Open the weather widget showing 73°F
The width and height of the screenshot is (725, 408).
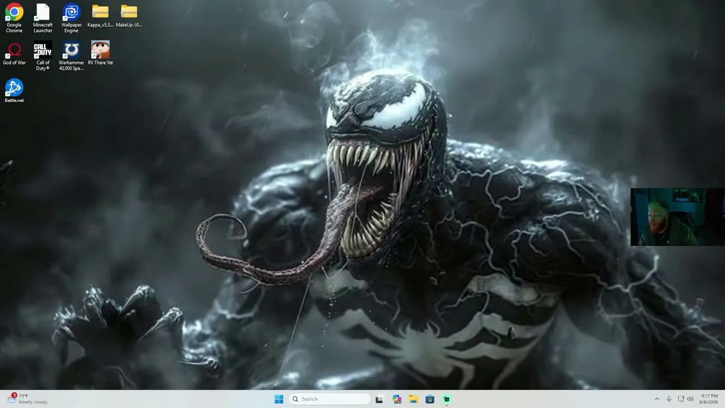(x=28, y=399)
